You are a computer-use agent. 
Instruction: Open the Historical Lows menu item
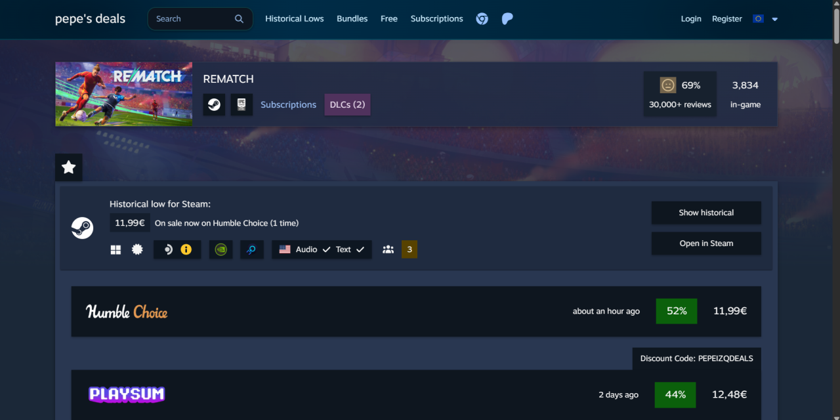[294, 19]
